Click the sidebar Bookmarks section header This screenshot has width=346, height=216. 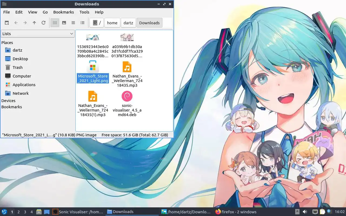(x=12, y=107)
